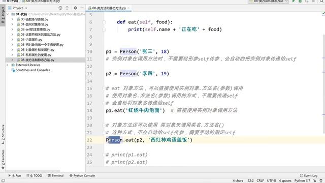Click the 08-类方法和静态方法.py breadcrumb at top
Screen dimensions: 325x183
click(x=41, y=1)
